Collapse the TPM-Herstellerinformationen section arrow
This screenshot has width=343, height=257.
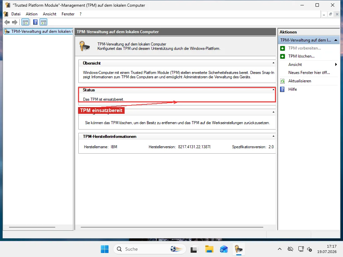[x=273, y=136]
